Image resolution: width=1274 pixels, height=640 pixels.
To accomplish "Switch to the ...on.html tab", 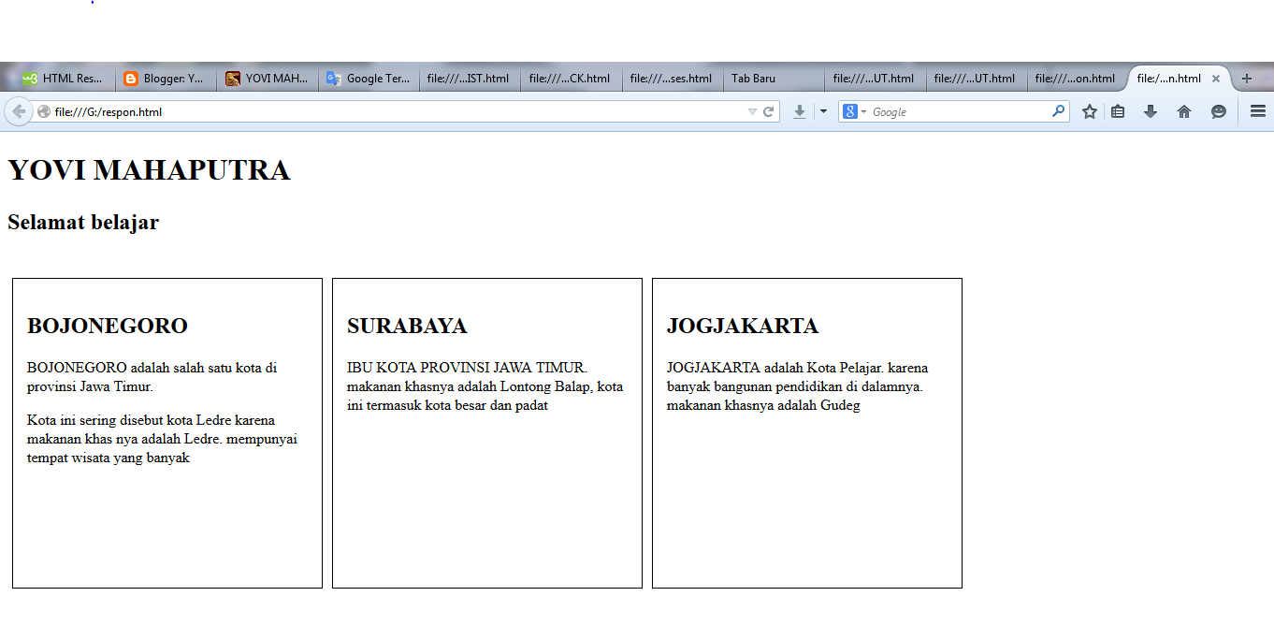I will [x=1078, y=79].
